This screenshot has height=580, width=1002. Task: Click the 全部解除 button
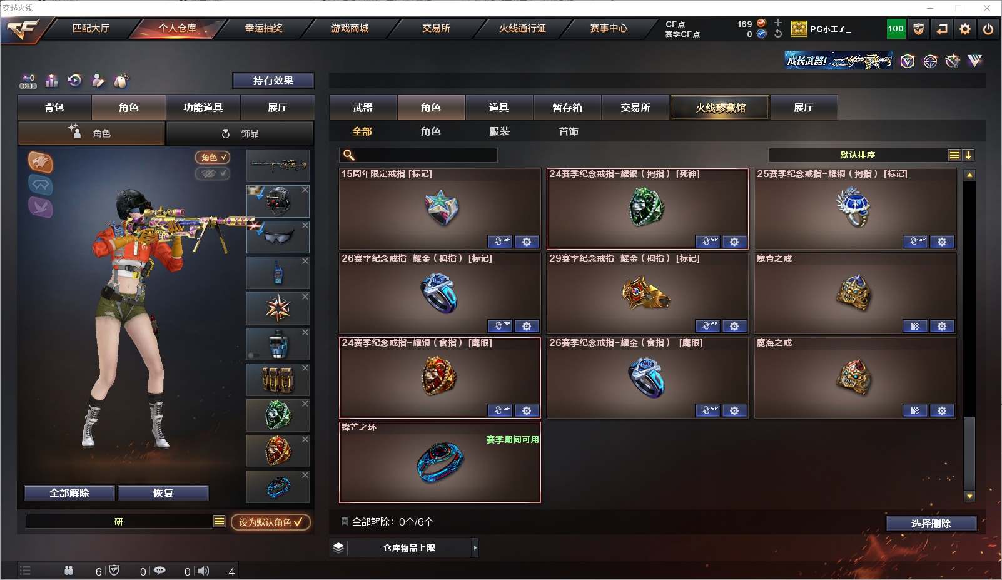(69, 493)
